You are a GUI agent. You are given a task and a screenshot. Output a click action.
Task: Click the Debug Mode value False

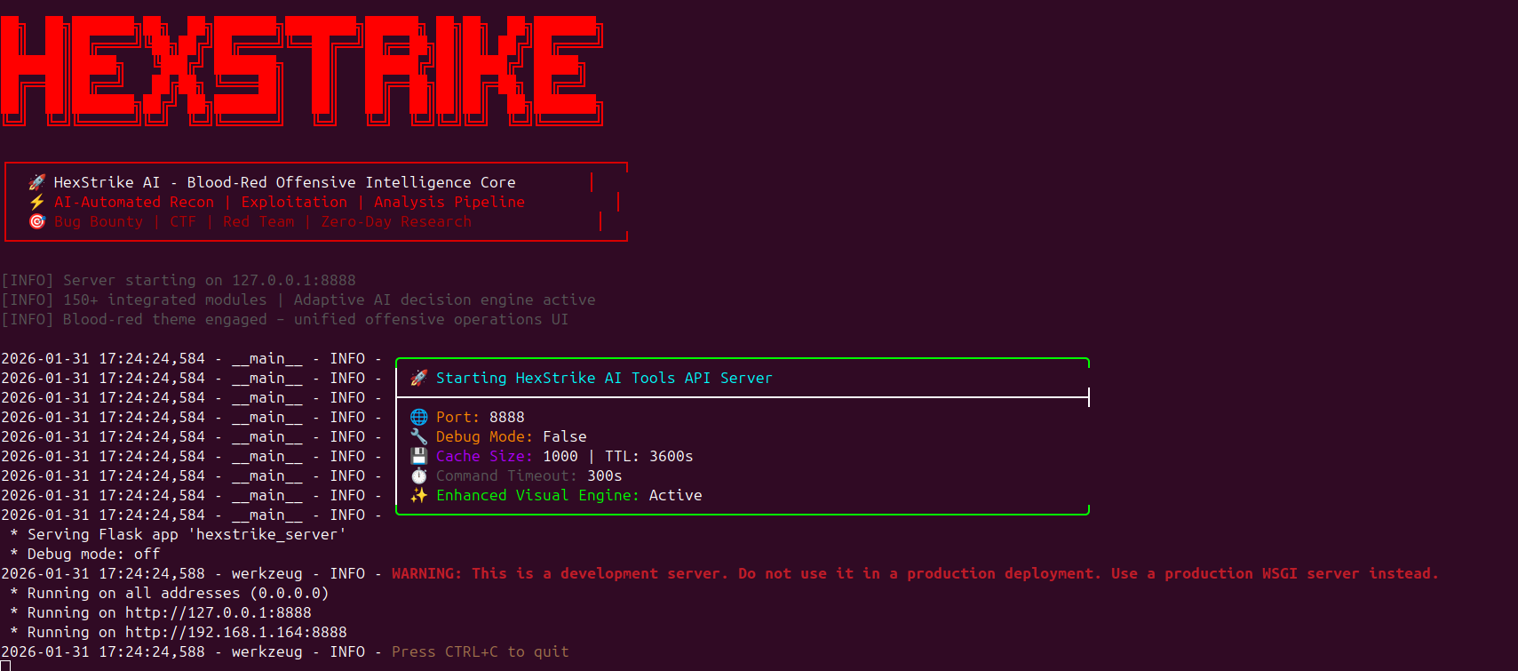[x=565, y=436]
